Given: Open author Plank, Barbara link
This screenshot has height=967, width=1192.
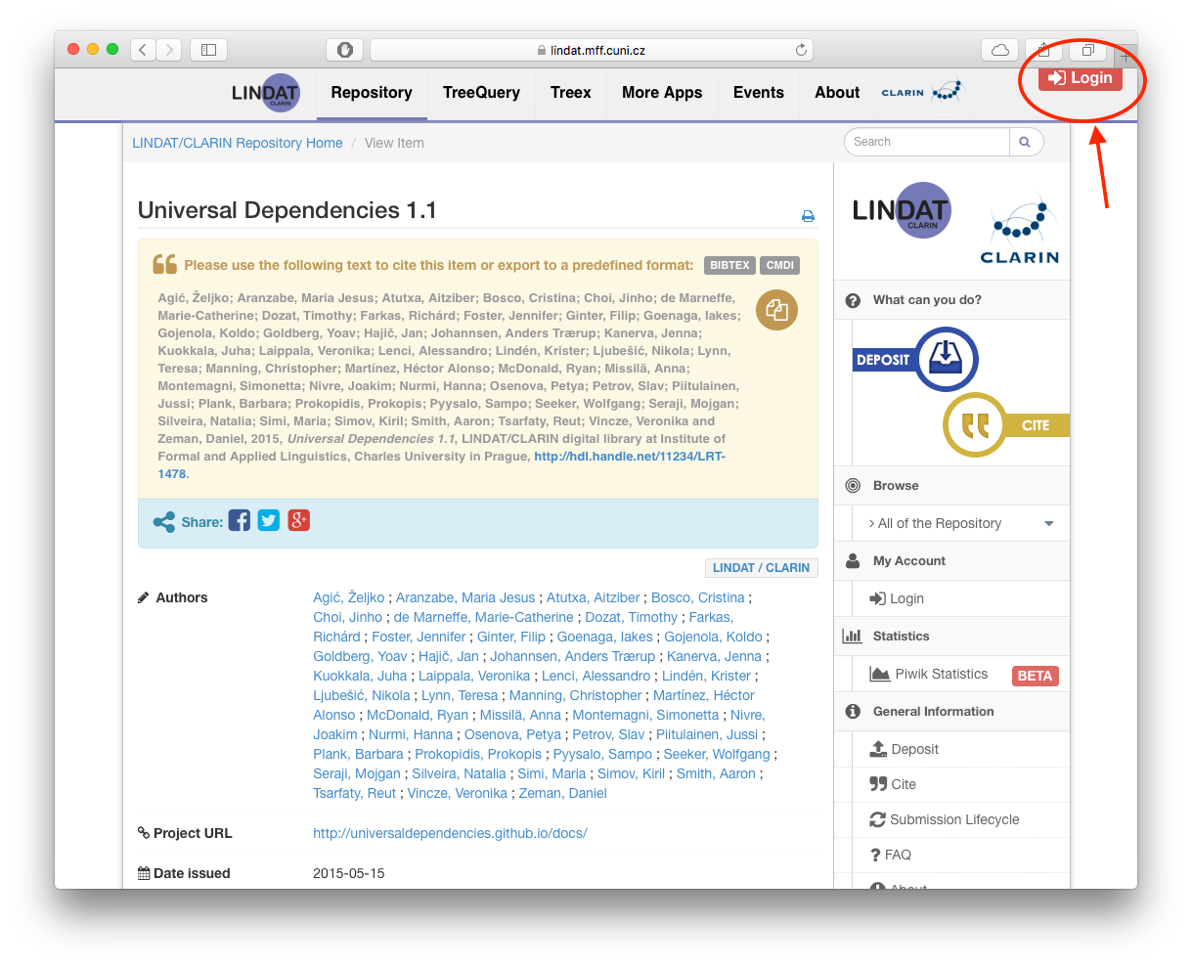Looking at the screenshot, I should tap(358, 754).
